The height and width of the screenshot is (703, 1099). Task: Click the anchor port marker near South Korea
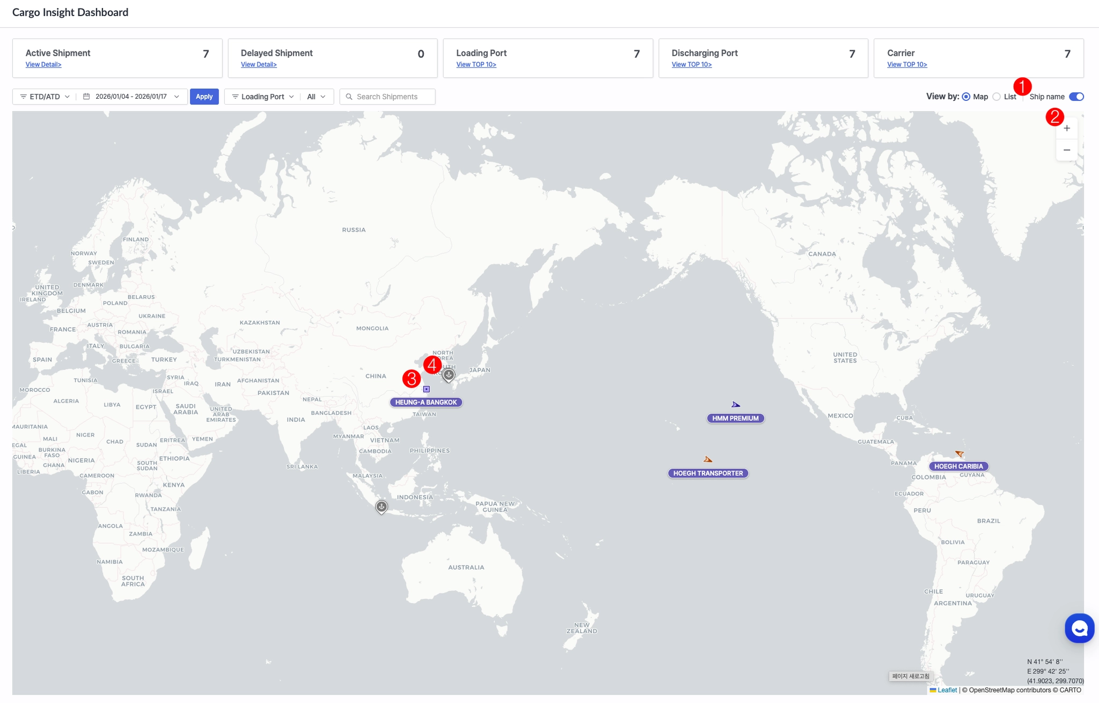(449, 375)
